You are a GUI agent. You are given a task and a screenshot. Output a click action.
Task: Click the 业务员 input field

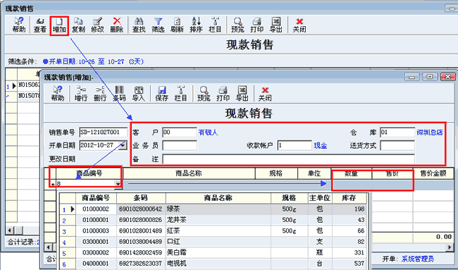point(180,145)
